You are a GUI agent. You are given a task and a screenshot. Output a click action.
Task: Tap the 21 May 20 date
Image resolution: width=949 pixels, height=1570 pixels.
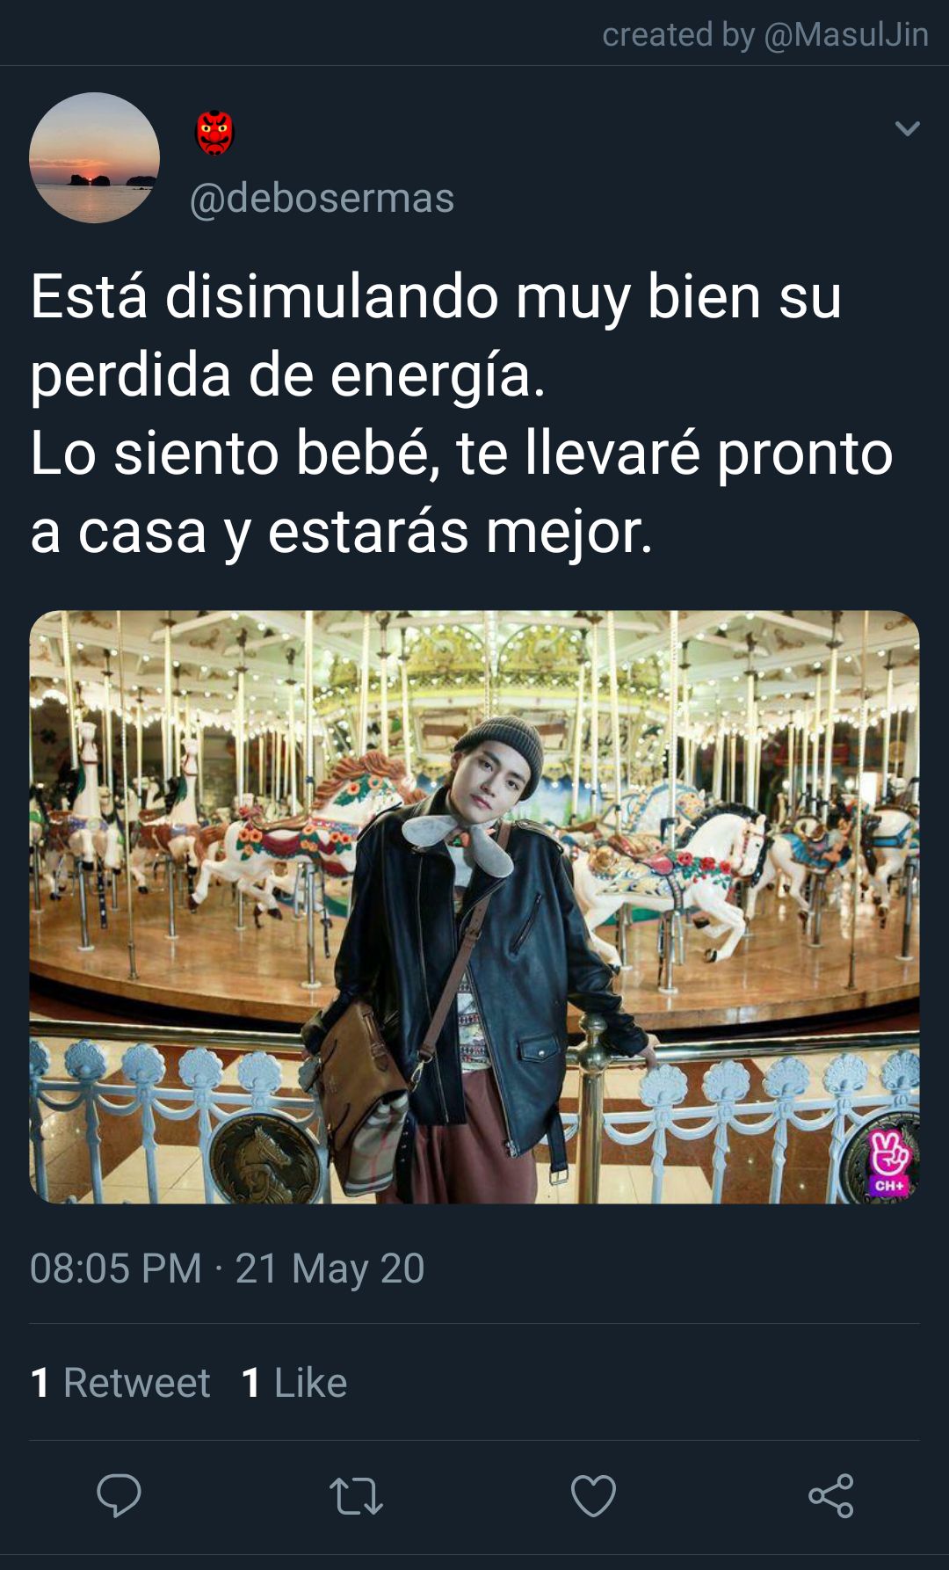click(x=330, y=1268)
